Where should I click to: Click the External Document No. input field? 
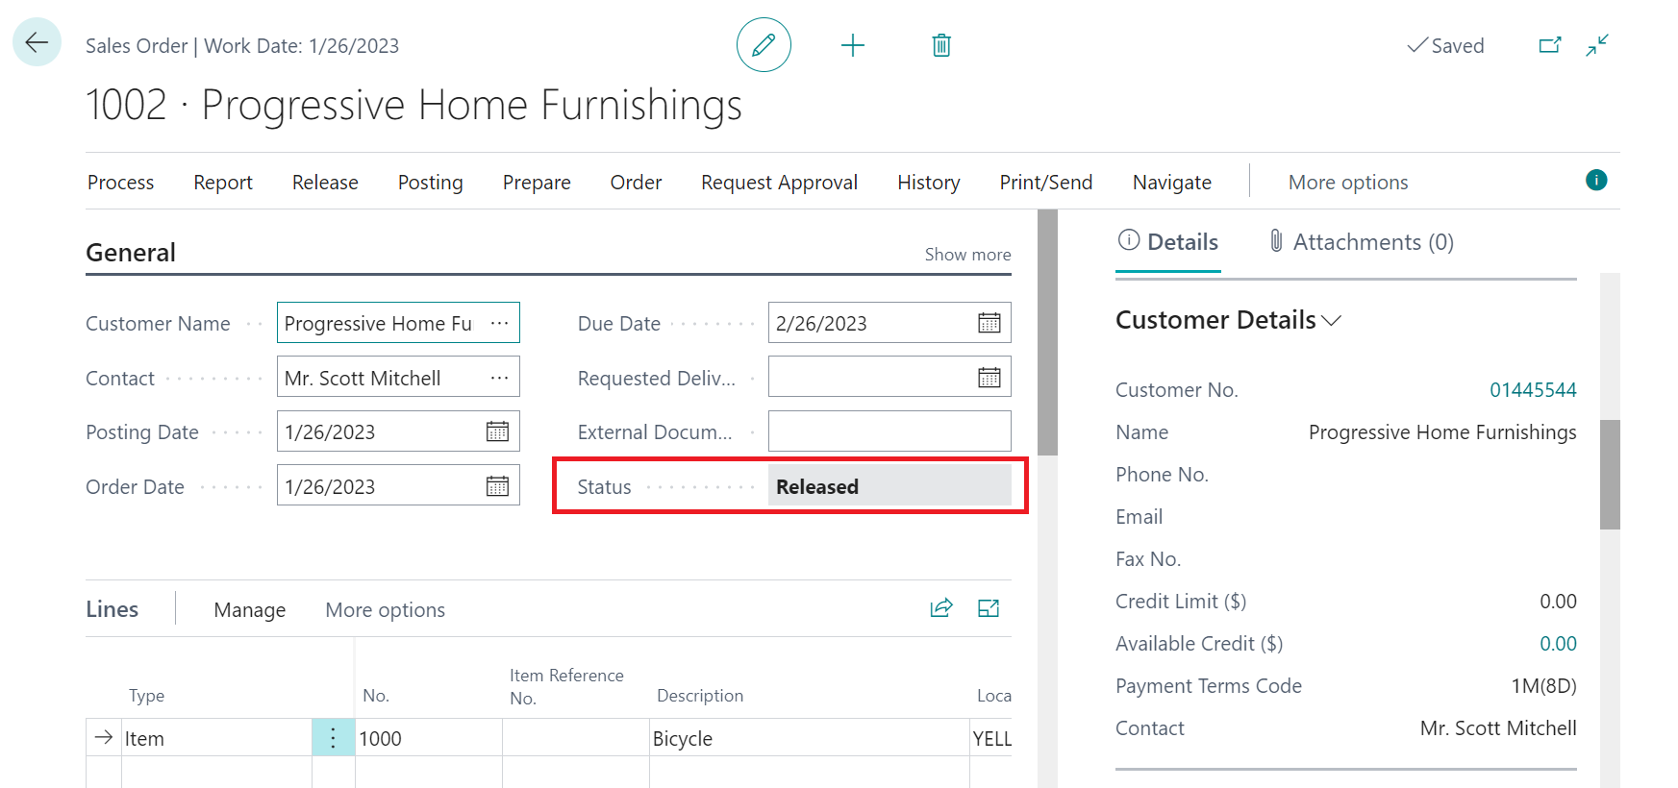click(889, 431)
